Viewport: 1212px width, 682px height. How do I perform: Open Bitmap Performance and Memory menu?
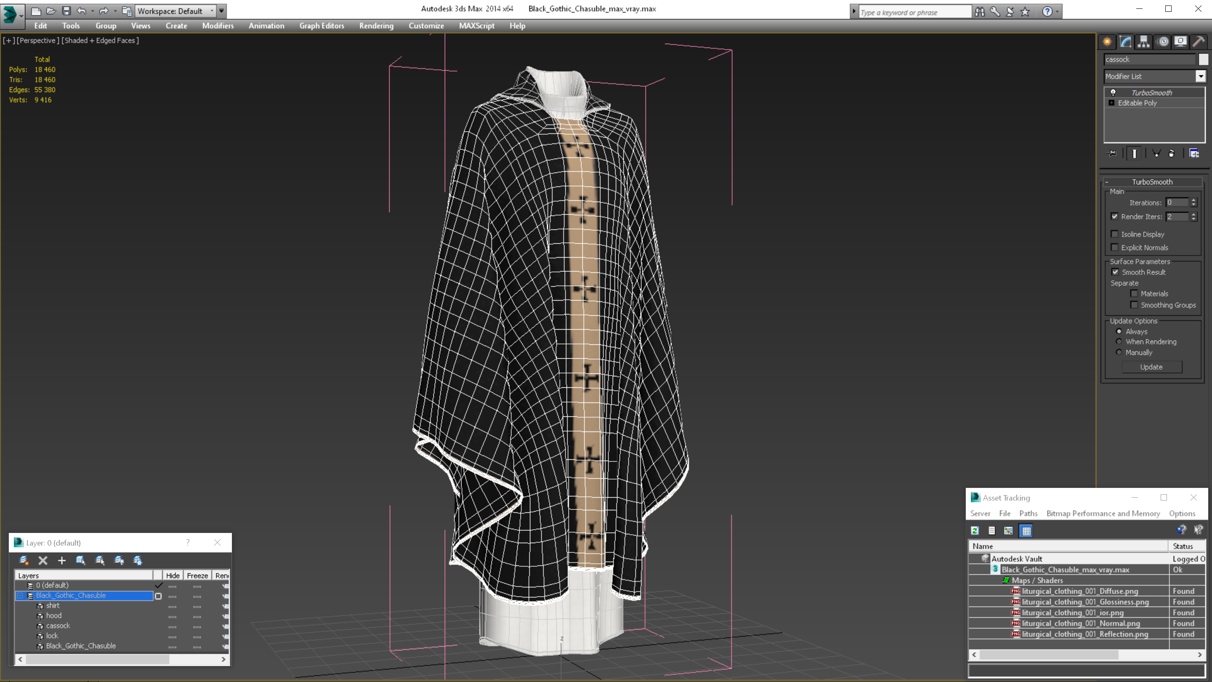[1103, 514]
